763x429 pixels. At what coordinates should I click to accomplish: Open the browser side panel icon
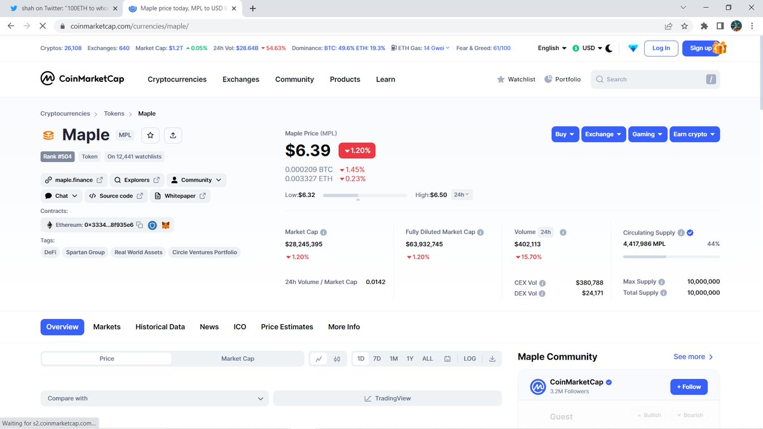click(720, 26)
